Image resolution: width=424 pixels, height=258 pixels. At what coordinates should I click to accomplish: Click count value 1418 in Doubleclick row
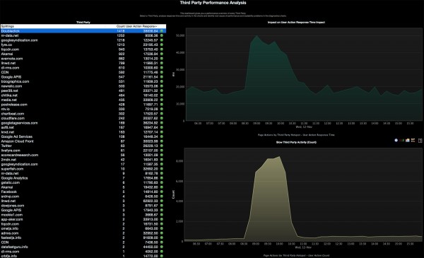pyautogui.click(x=121, y=31)
